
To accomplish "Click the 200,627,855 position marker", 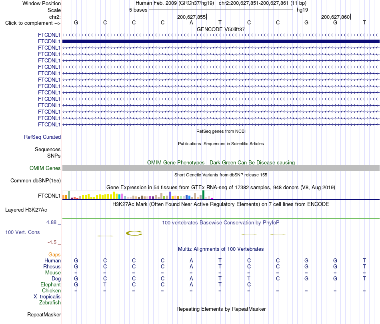I will (192, 17).
